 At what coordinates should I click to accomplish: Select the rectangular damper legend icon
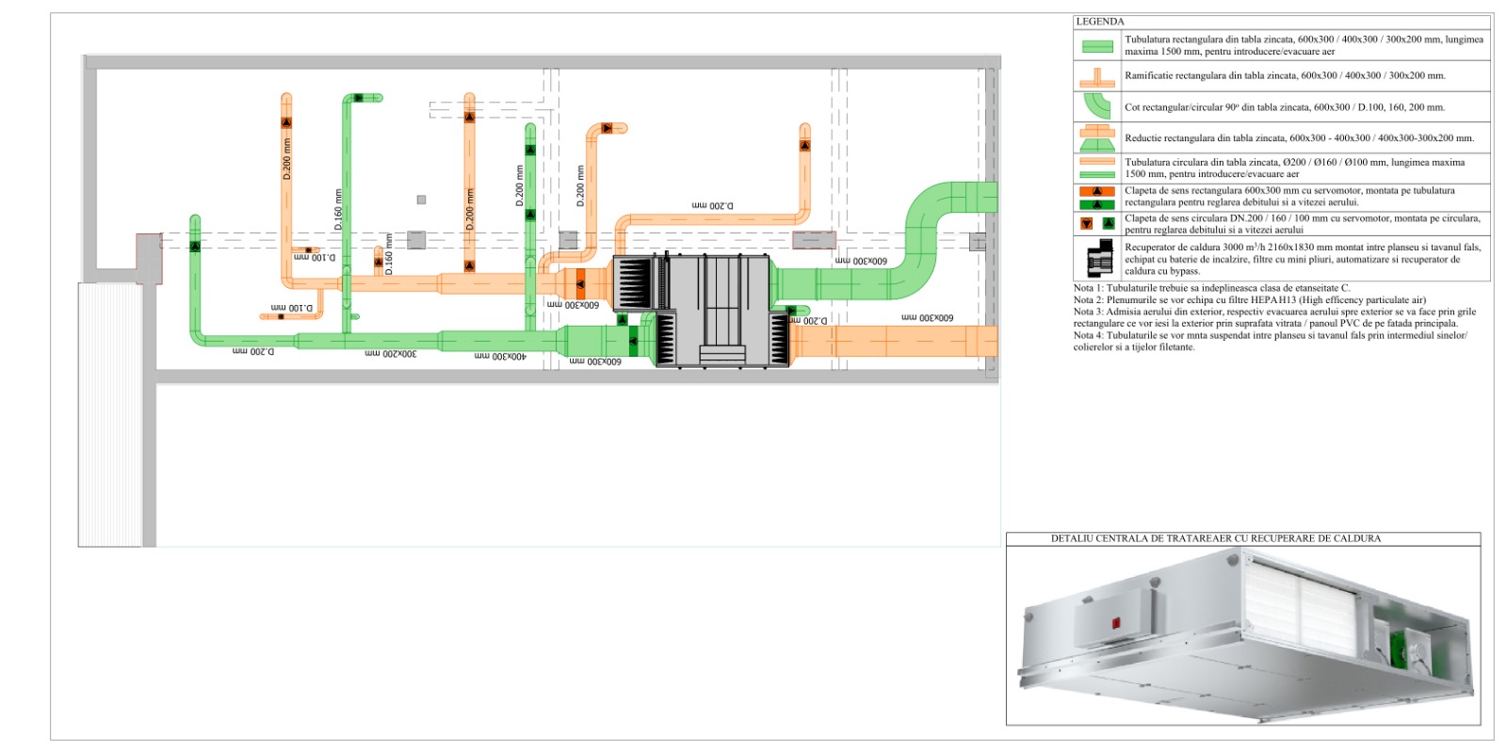tap(1096, 197)
